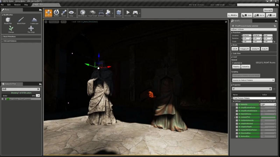The image size is (280, 157).
Task: Enable the VI AmplificationFactor checkbox
Action: pos(237,108)
